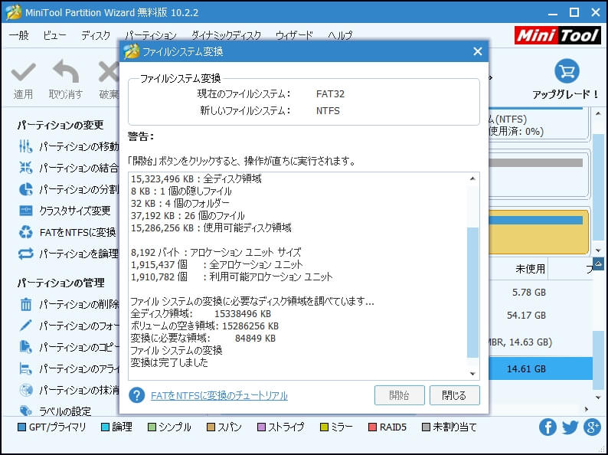
Task: Click the disk map scroll up arrow
Action: pos(597,113)
